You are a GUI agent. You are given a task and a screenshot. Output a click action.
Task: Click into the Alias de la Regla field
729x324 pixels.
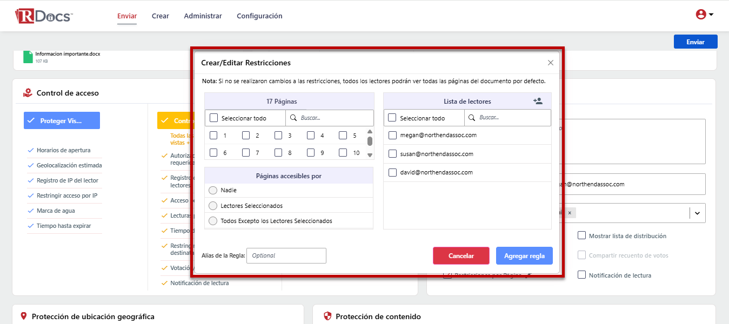coord(286,255)
